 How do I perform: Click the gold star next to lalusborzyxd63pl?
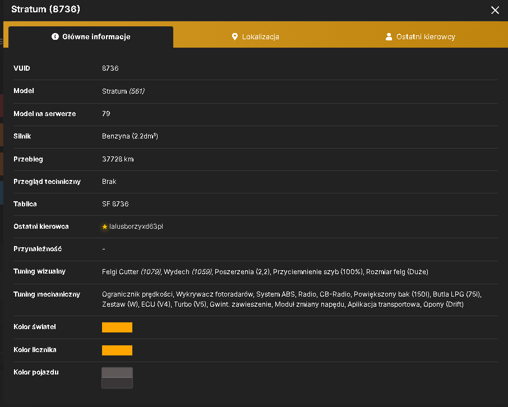[105, 227]
